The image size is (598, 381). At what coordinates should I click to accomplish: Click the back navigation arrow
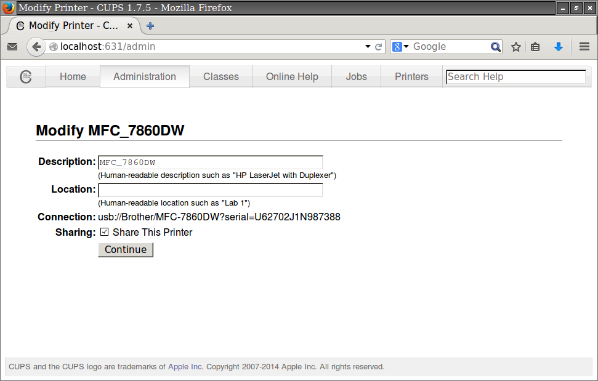pyautogui.click(x=36, y=46)
